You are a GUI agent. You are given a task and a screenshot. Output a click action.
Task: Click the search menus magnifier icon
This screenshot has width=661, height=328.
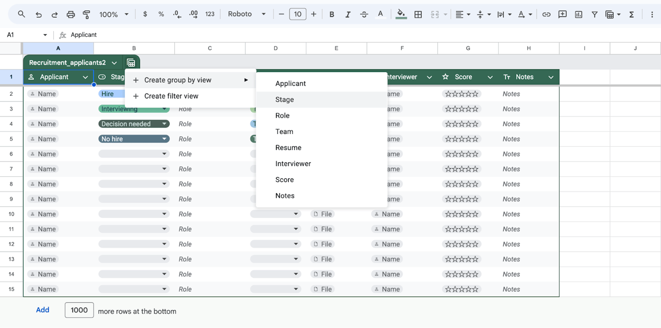click(21, 14)
